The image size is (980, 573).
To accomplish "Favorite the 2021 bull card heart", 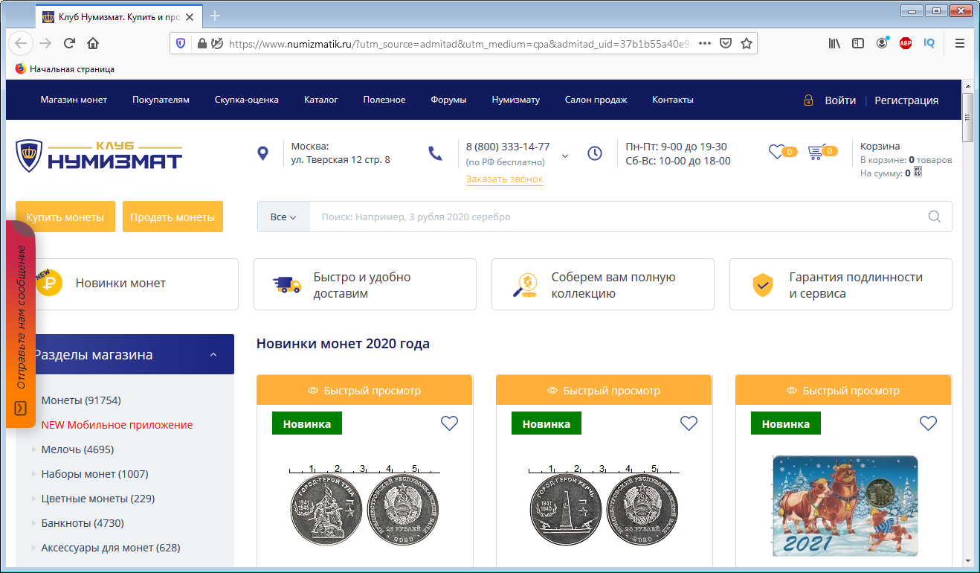I will tap(928, 423).
